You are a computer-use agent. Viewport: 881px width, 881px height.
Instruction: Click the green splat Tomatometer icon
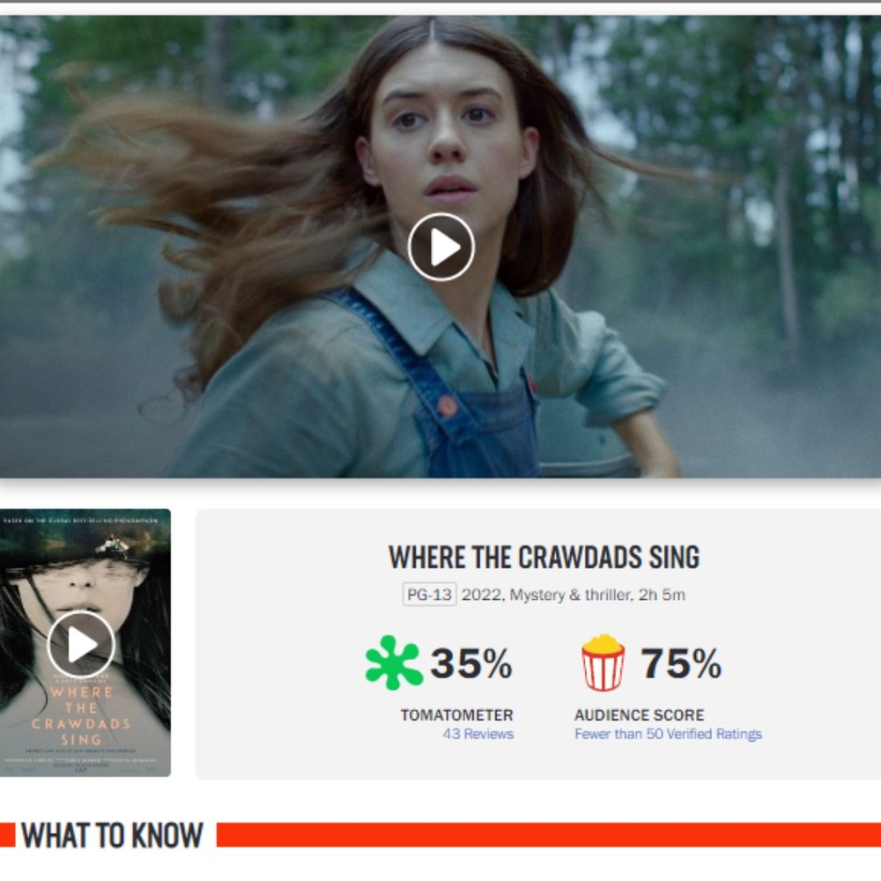tap(394, 663)
